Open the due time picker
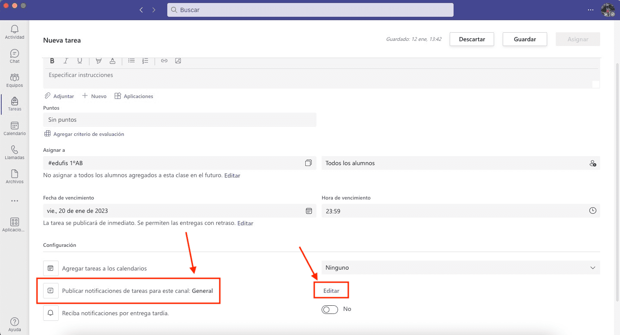This screenshot has height=335, width=620. [x=593, y=211]
